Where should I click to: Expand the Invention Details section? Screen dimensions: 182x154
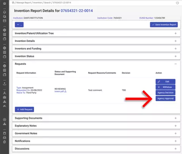96,41
